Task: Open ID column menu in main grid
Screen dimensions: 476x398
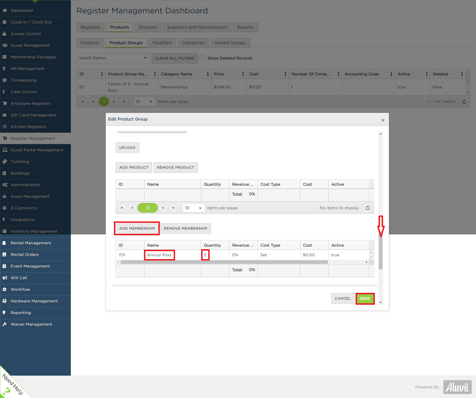Action: (x=102, y=74)
